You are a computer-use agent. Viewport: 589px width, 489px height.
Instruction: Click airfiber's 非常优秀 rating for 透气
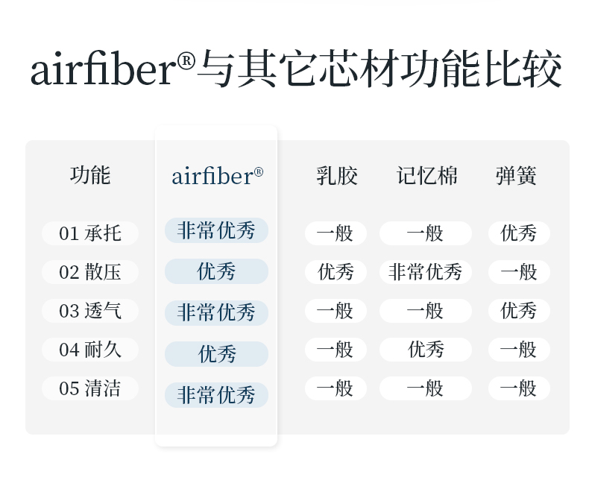coord(216,313)
